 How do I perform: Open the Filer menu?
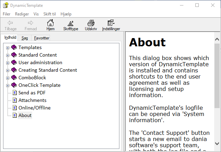click(6, 14)
